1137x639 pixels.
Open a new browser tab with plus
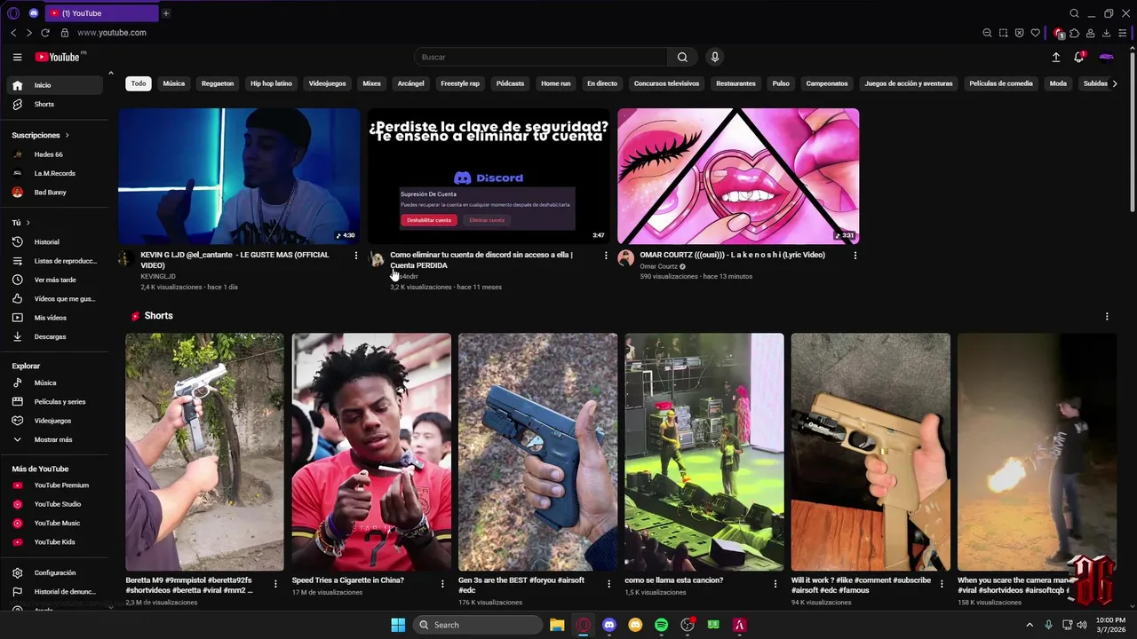pyautogui.click(x=165, y=13)
